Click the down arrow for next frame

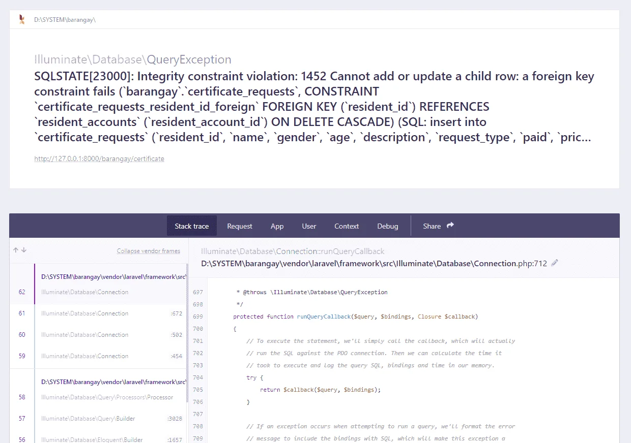23,250
